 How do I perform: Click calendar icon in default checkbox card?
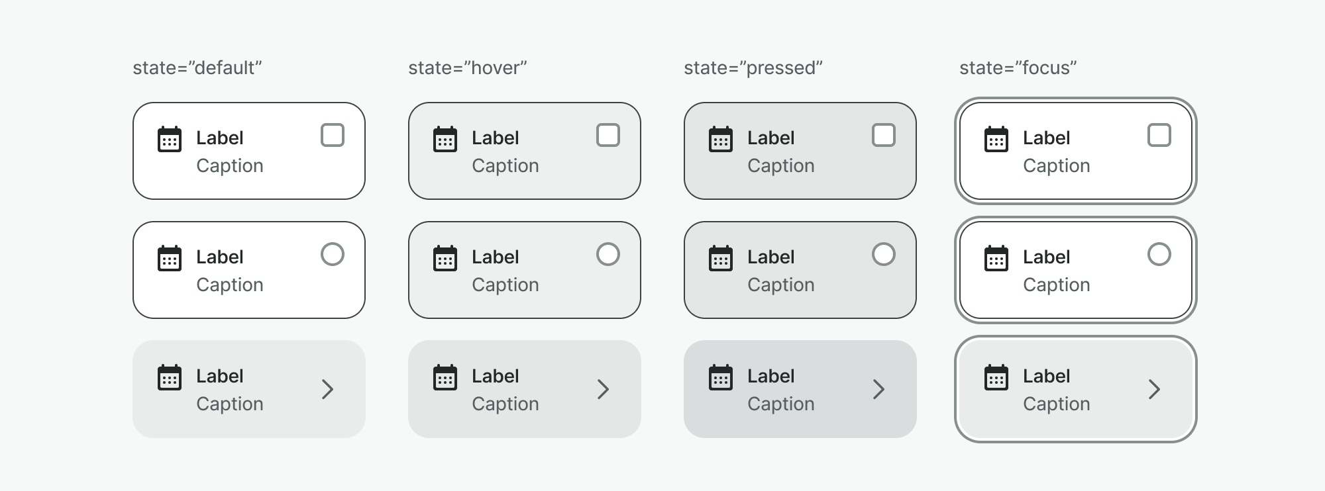170,140
